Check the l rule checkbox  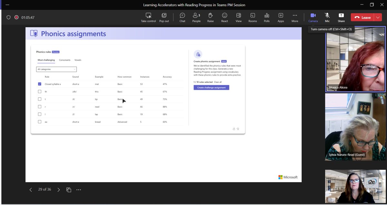pyautogui.click(x=39, y=114)
